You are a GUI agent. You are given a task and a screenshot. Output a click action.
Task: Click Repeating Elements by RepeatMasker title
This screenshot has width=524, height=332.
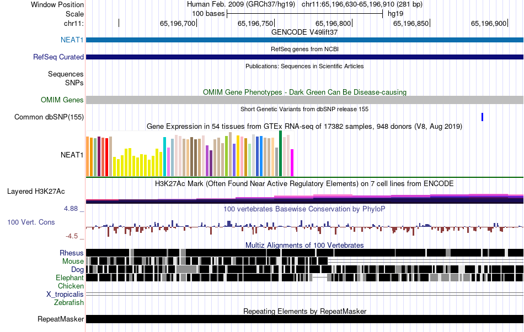pyautogui.click(x=305, y=311)
